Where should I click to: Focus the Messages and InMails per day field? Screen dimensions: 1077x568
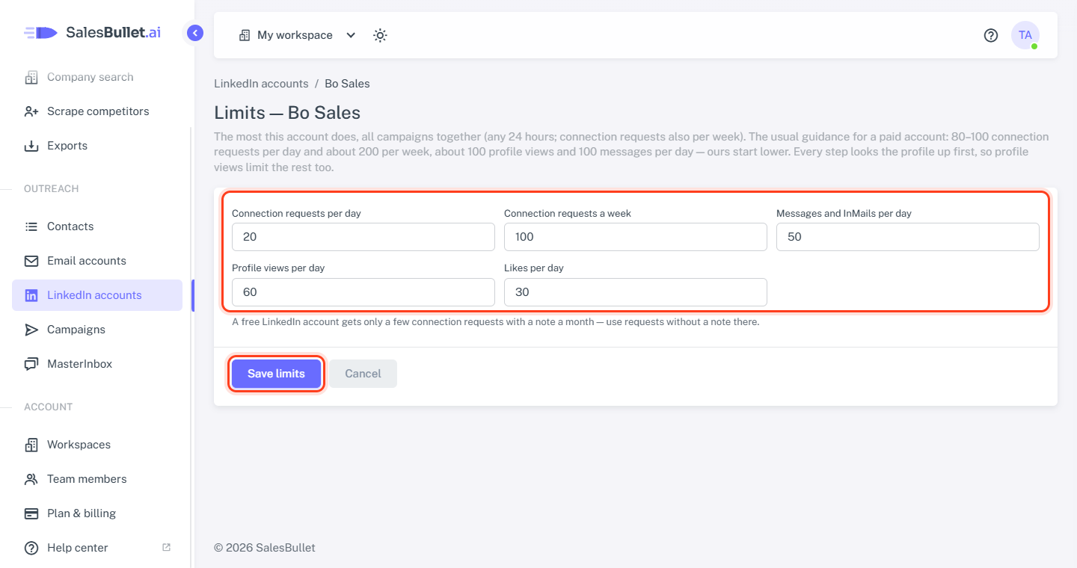click(x=908, y=237)
